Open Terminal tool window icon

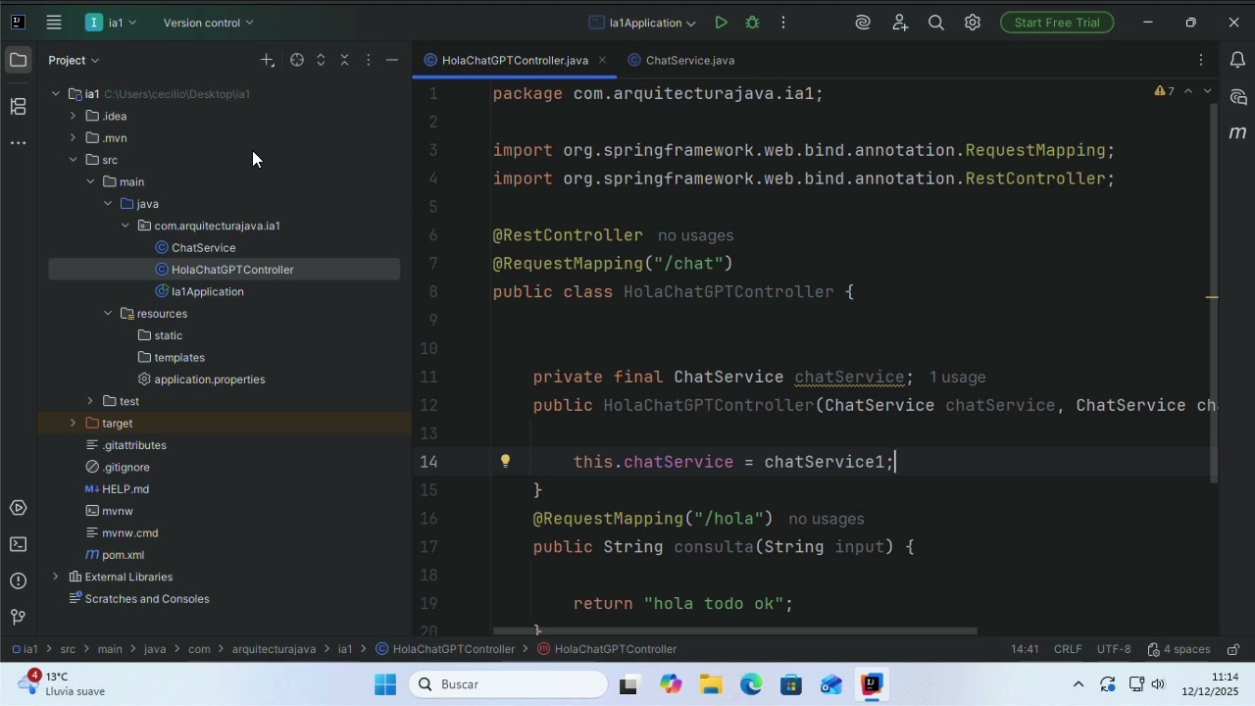(18, 544)
